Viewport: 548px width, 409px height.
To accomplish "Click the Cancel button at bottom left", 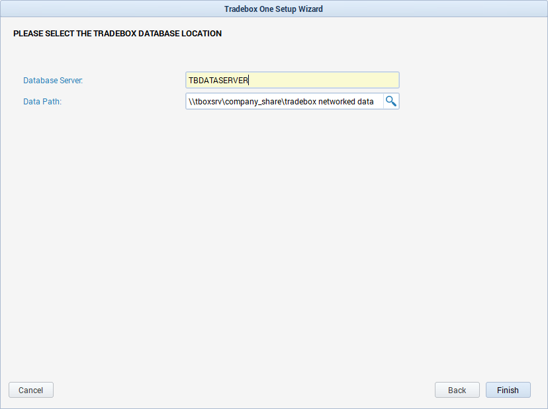I will [x=30, y=390].
